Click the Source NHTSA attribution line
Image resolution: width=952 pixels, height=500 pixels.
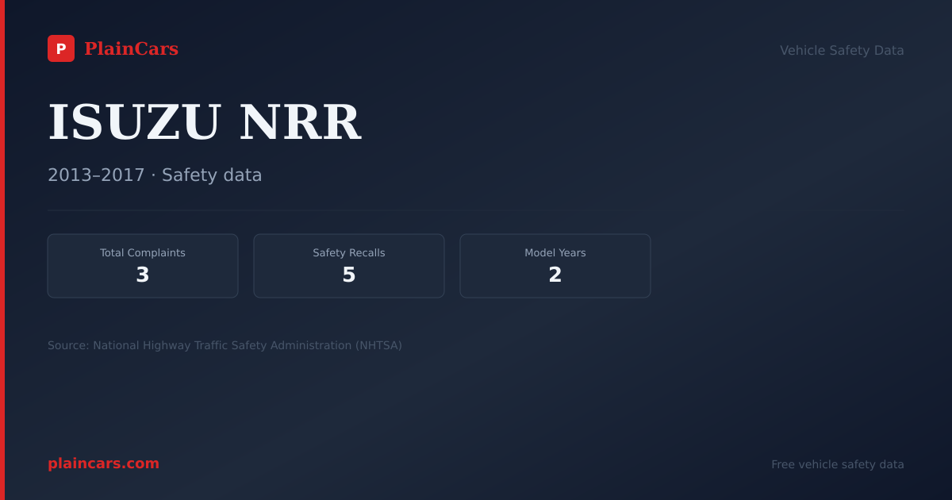225,345
